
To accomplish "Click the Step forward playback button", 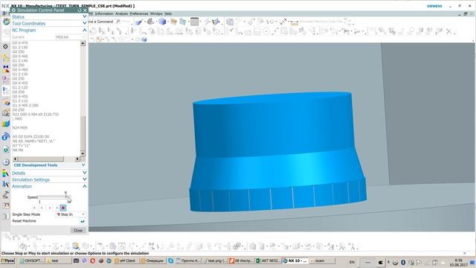I will click(x=57, y=208).
